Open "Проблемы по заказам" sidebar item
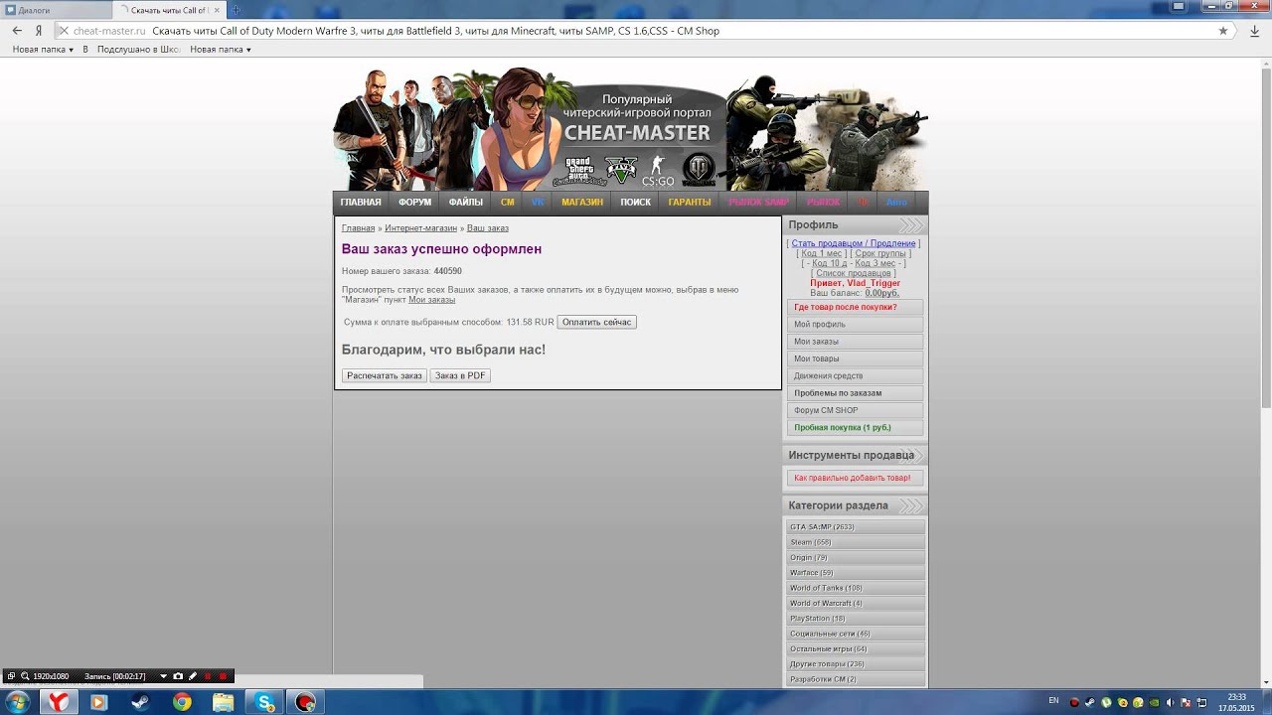 (855, 393)
